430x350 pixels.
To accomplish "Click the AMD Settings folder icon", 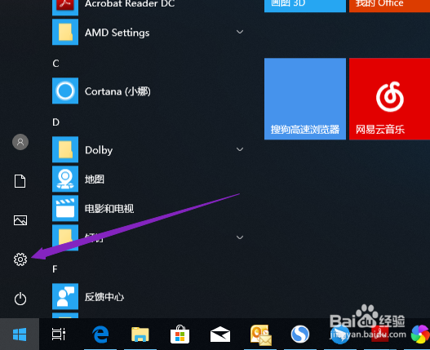I will 65,32.
